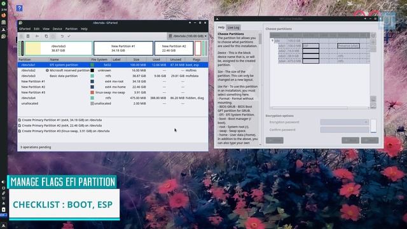Screen dimensions: 407x229
Task: Click the warning icon beside Microsoft reserved partition
Action: 47,71
